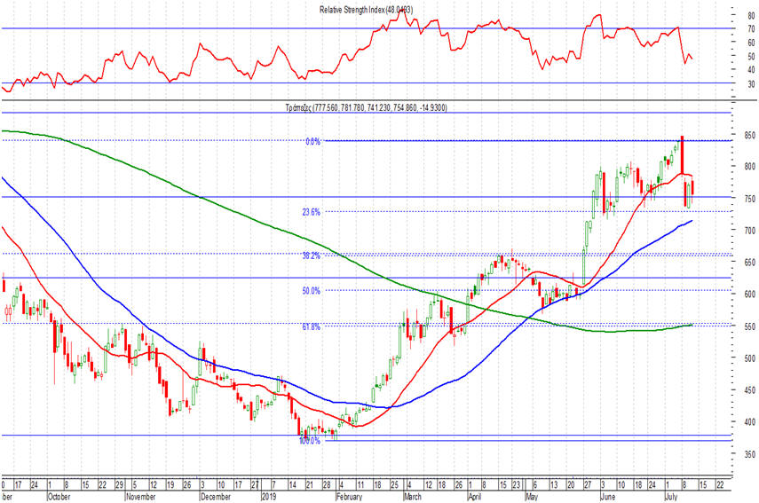Click the December month label

[x=216, y=497]
